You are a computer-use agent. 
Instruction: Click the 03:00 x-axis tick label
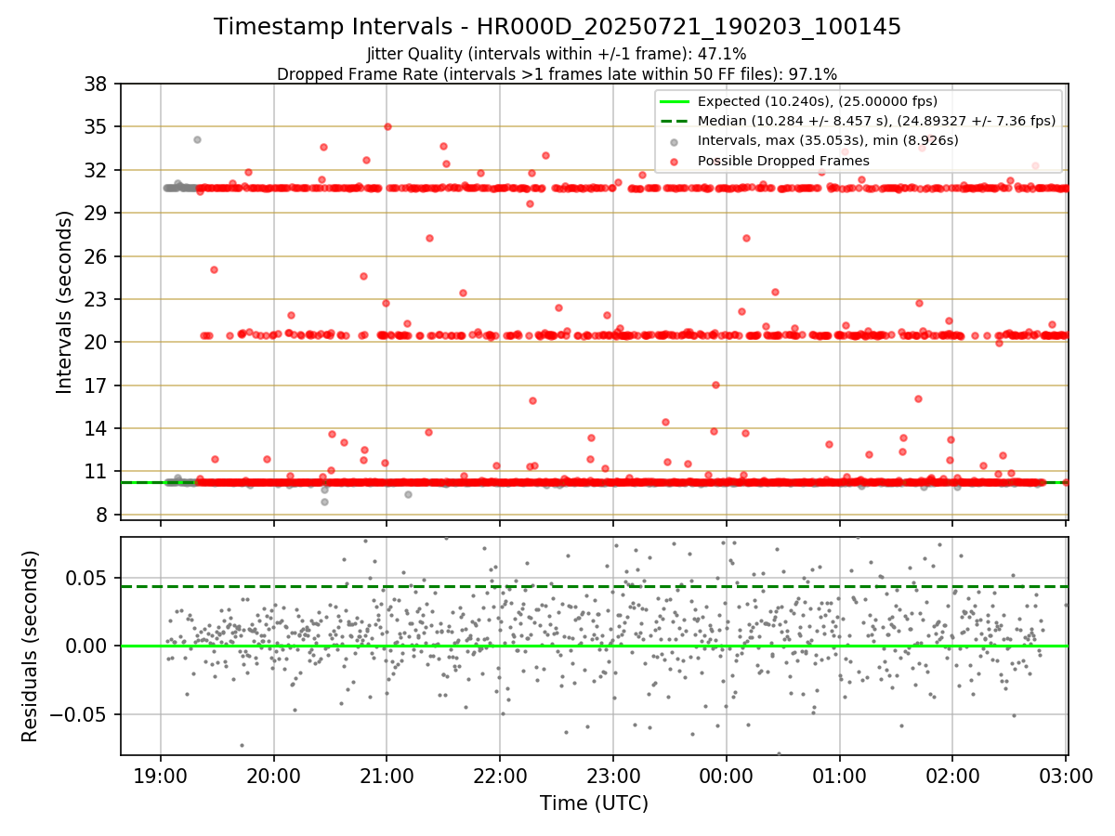coord(1066,776)
